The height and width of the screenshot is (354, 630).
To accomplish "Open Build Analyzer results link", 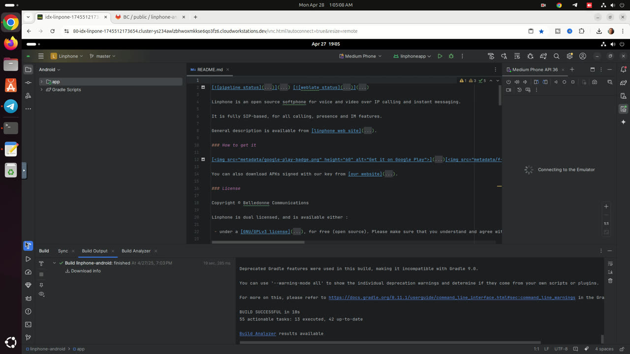I will coord(257,333).
